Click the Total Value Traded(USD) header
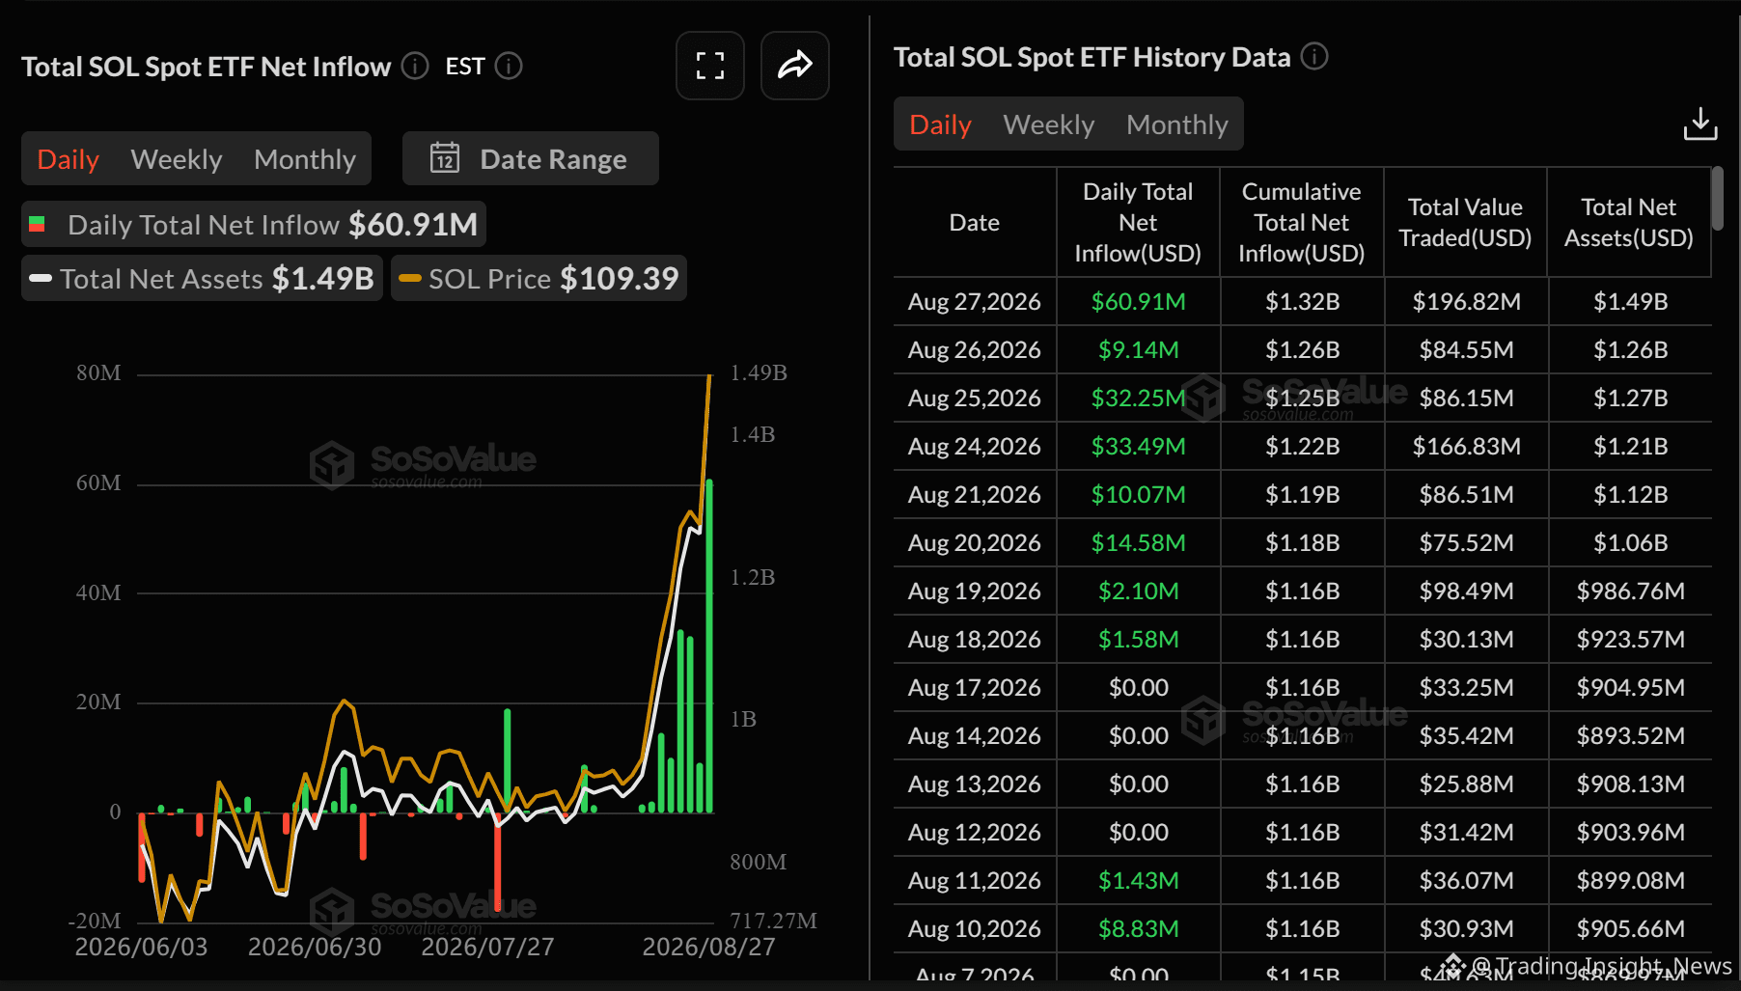Image resolution: width=1741 pixels, height=991 pixels. [x=1466, y=223]
